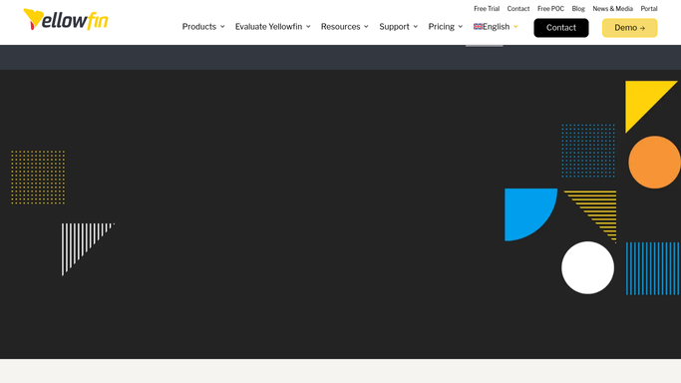Click the chevron beside Support
This screenshot has height=383, width=681.
point(416,27)
